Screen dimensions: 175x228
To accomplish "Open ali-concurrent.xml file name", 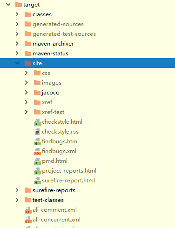I will click(56, 220).
